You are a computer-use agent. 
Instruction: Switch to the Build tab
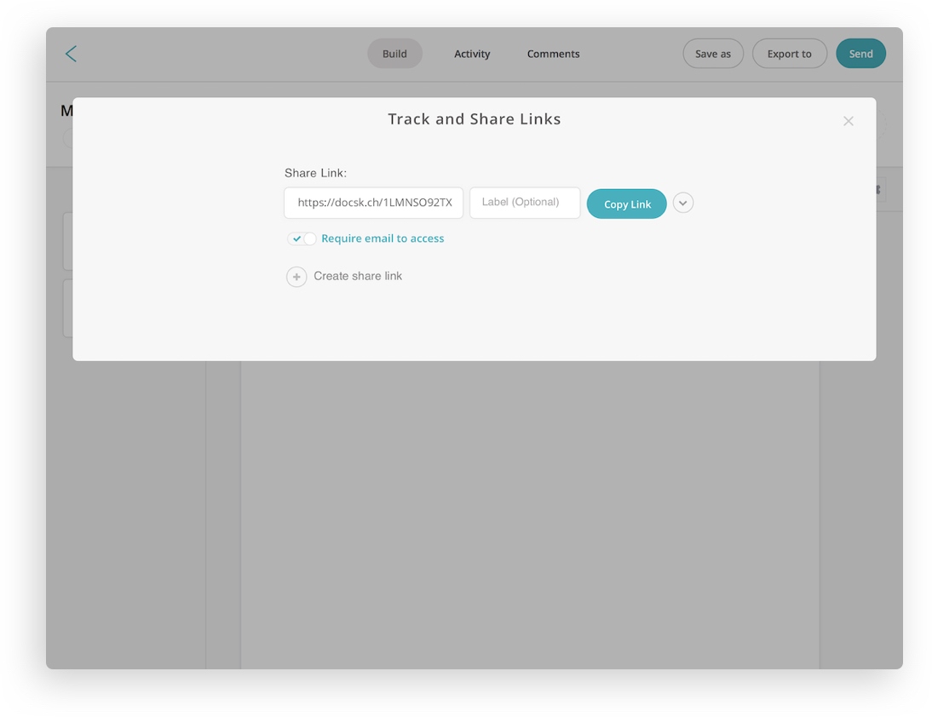point(394,54)
